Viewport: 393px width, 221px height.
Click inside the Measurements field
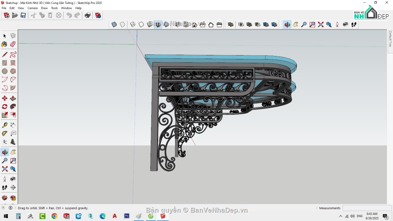tap(367, 208)
